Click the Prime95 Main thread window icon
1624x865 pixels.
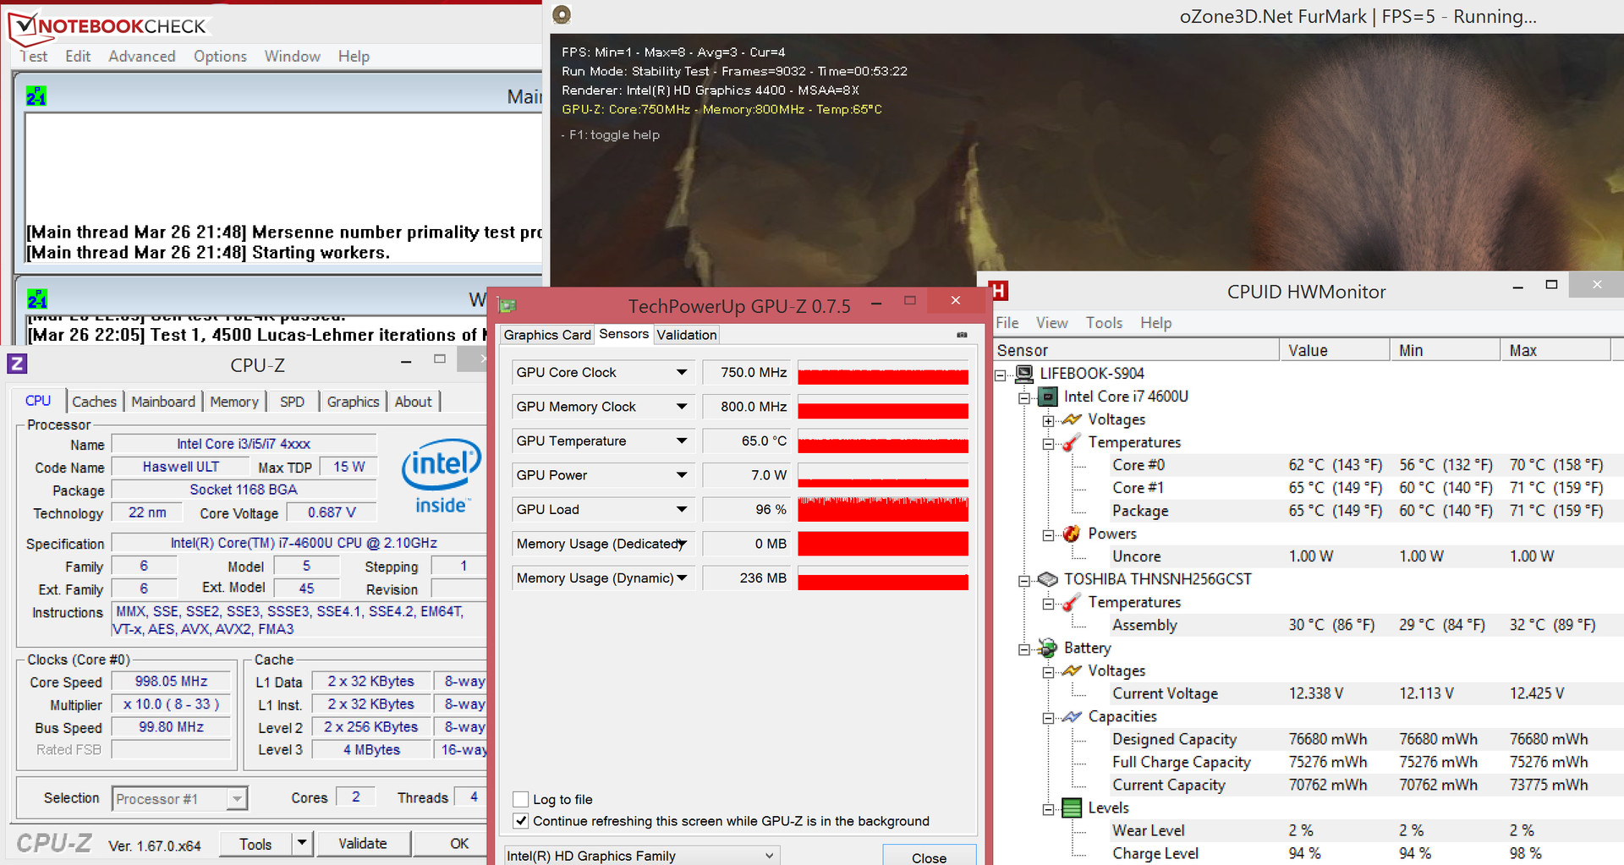click(x=36, y=96)
